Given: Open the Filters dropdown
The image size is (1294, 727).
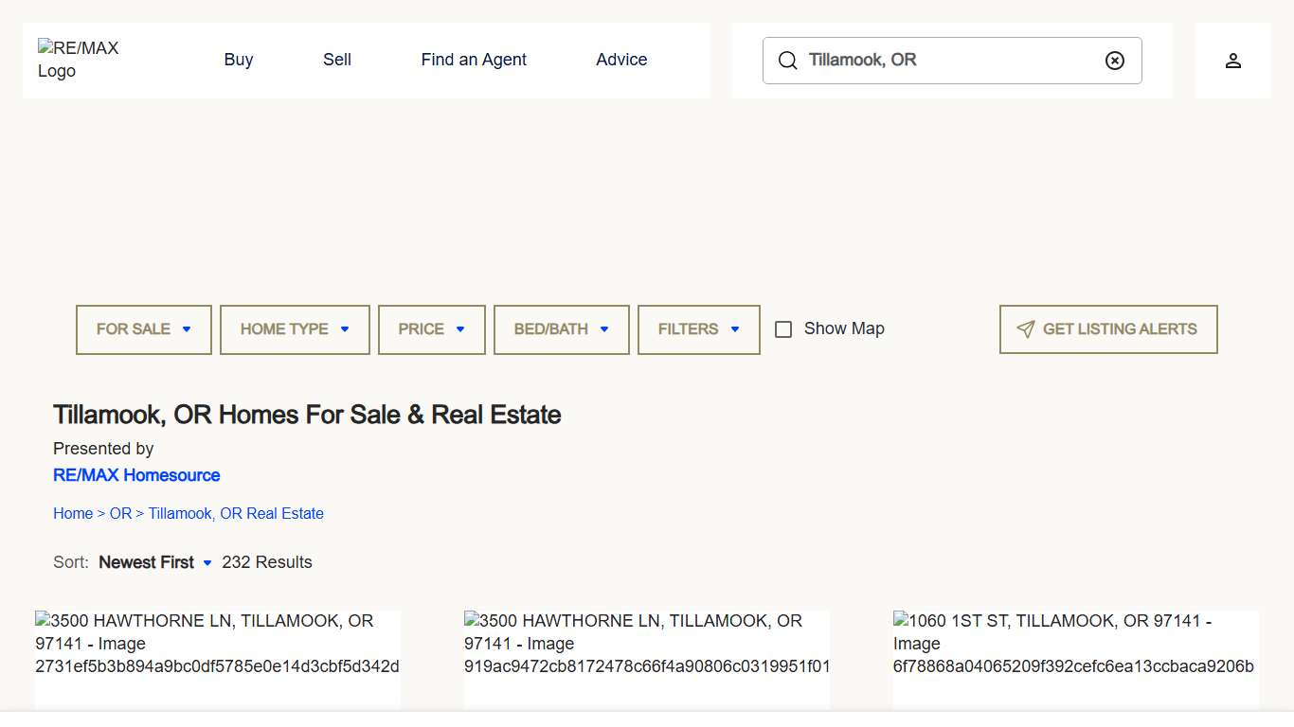Looking at the screenshot, I should click(x=699, y=329).
